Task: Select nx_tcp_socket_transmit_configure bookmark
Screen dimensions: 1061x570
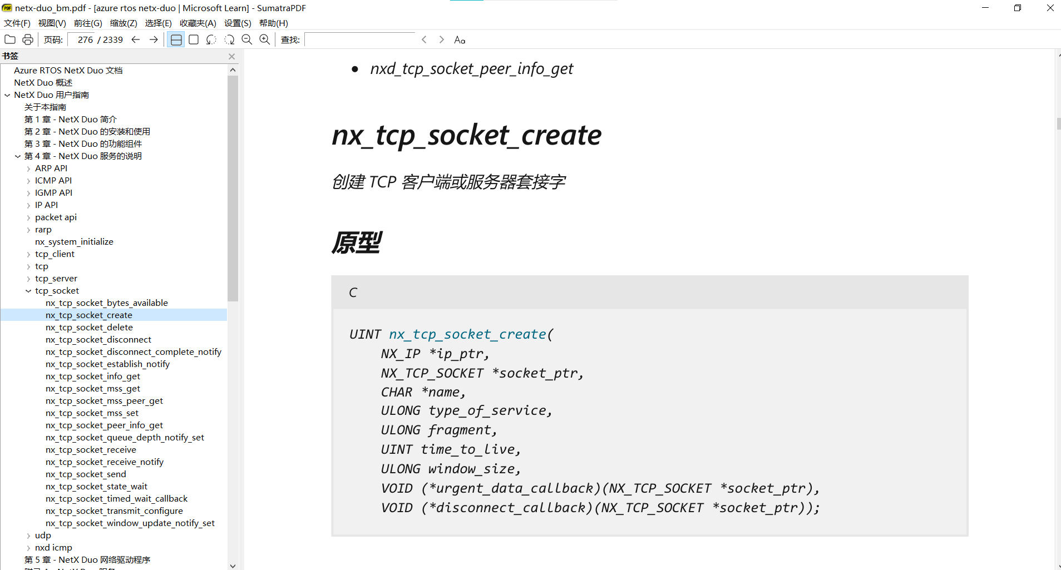Action: (114, 511)
